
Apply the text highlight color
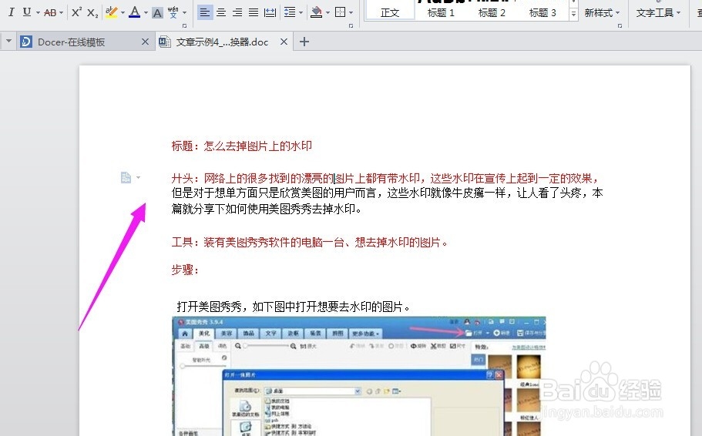(x=111, y=12)
